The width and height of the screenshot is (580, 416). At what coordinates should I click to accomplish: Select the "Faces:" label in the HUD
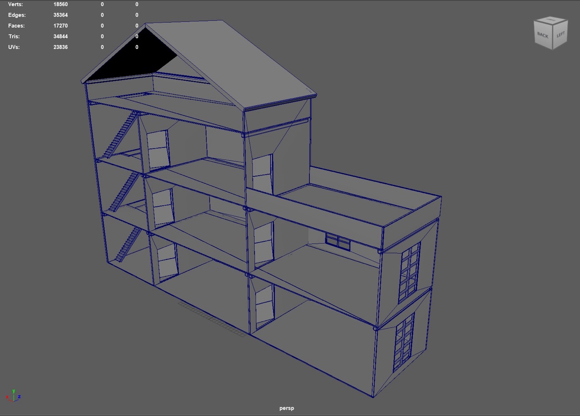16,26
